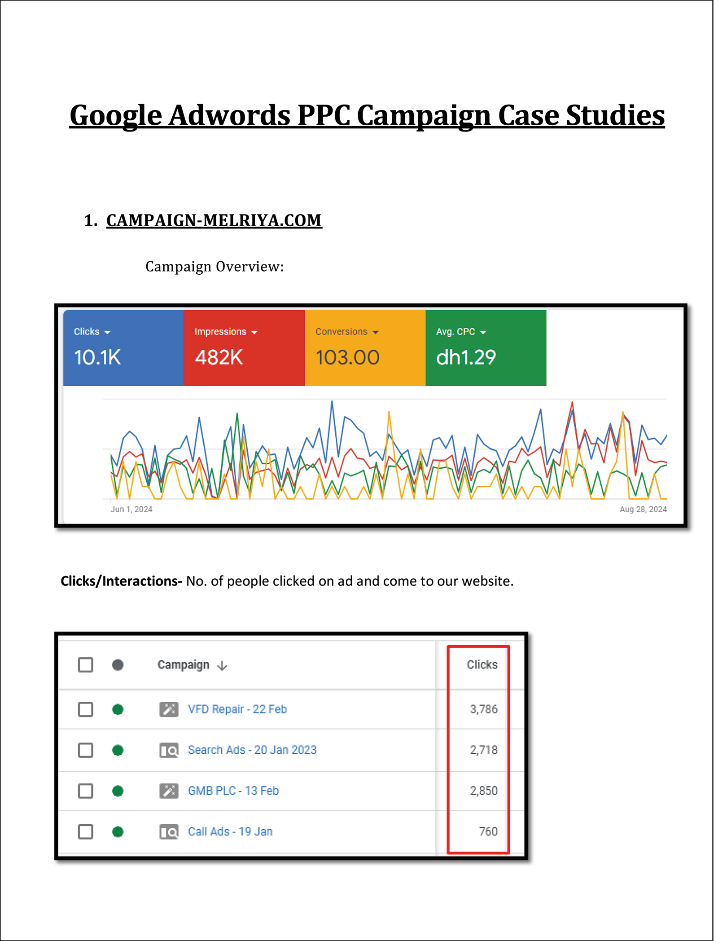Open the Search Ads - 20 Jan 2023 link

point(252,750)
